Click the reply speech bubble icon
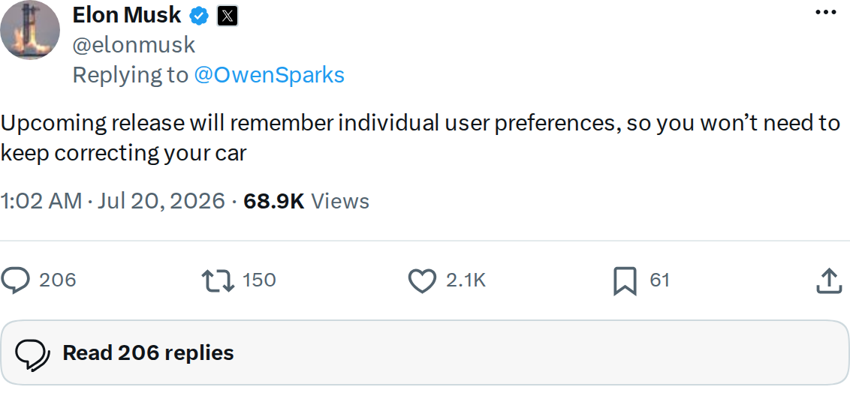The image size is (850, 399). 14,281
